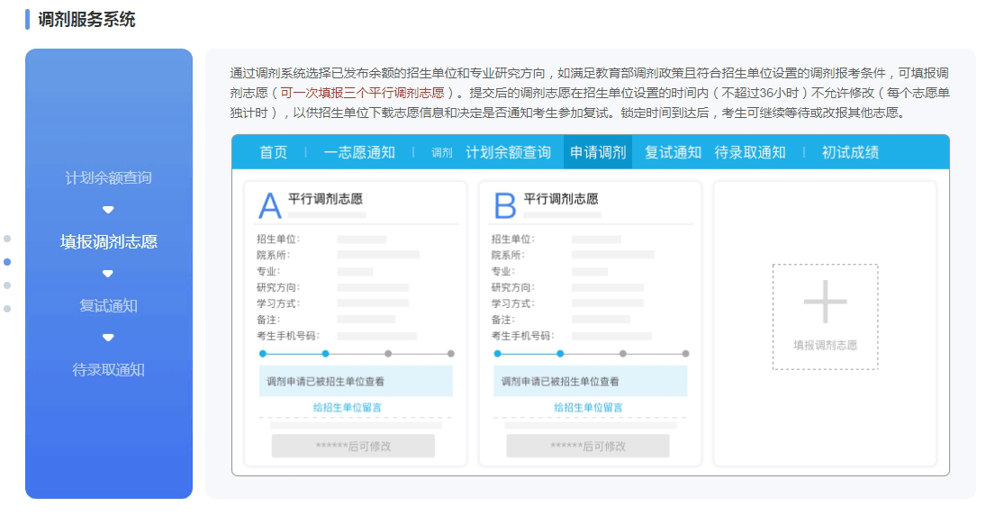Click 给招生单位留言 link in card A
This screenshot has width=986, height=515.
pos(347,408)
